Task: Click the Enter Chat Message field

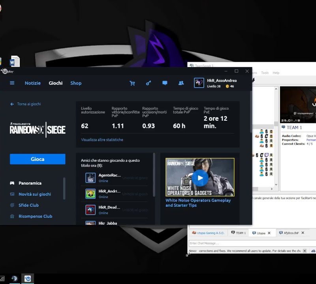Action: tap(252, 243)
